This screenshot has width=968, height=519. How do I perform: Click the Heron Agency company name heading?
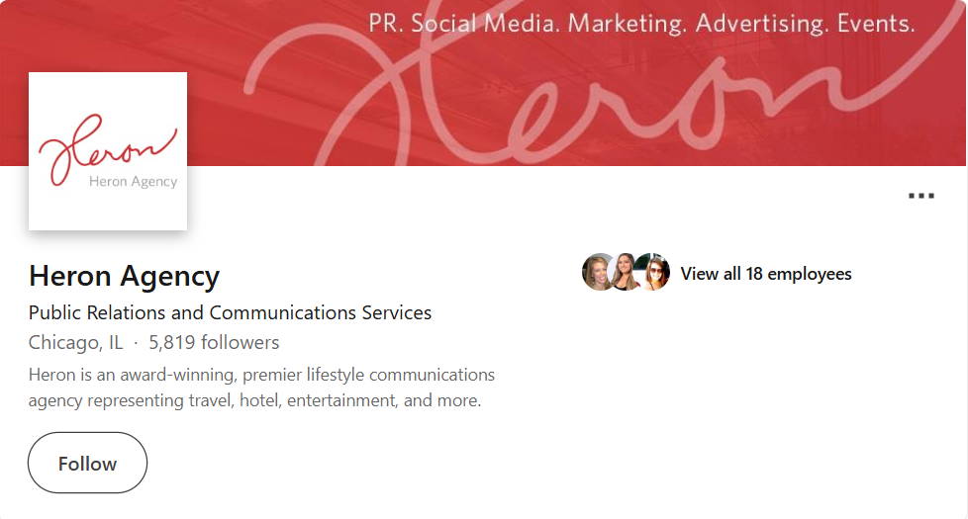point(124,276)
